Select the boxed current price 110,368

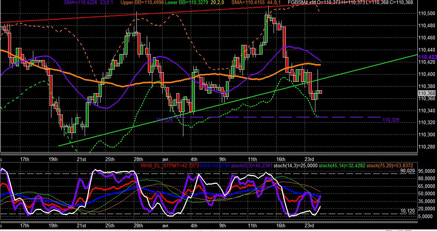427,94
